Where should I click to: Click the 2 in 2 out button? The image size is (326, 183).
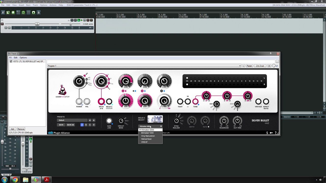coord(260,66)
